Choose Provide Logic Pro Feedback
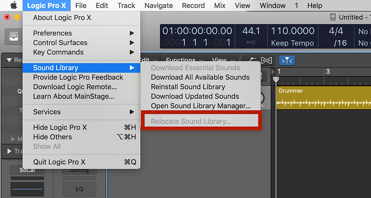The height and width of the screenshot is (198, 371). pos(81,77)
